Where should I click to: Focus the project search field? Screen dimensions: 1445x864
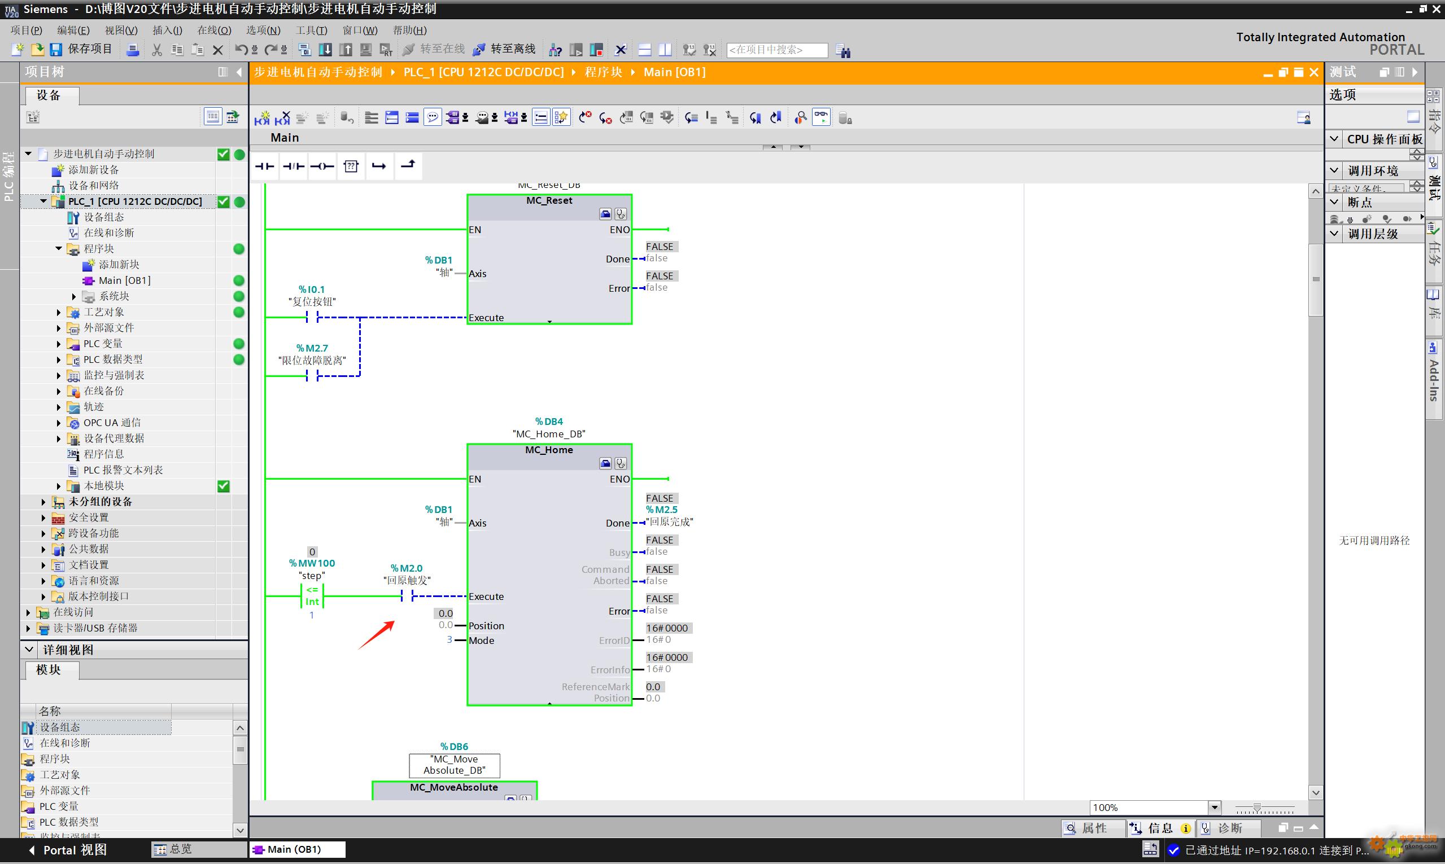777,50
